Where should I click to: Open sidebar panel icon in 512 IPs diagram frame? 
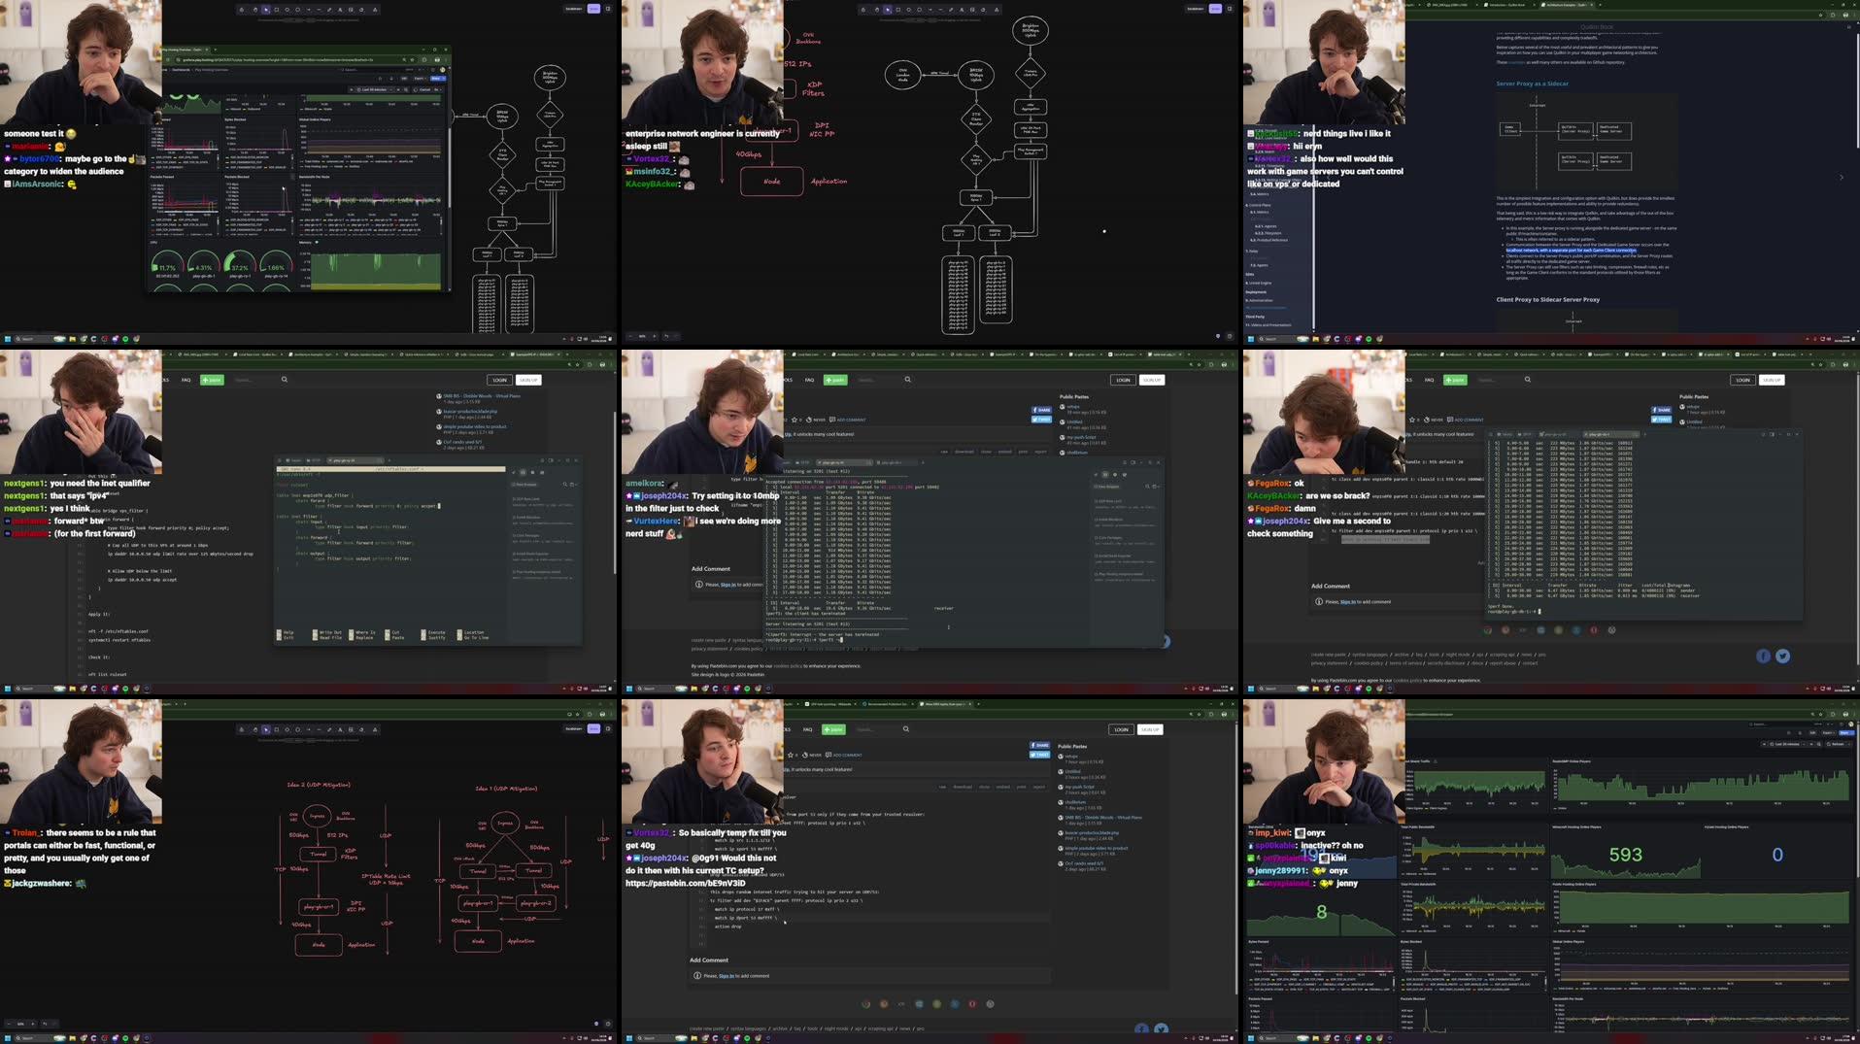(x=1230, y=9)
